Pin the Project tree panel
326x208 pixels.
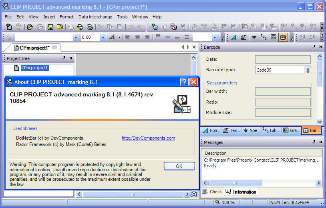pyautogui.click(x=64, y=58)
